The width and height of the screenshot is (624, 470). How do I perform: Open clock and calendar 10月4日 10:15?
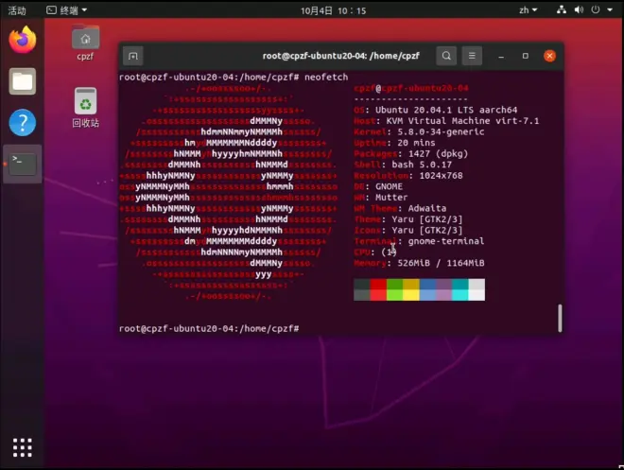[x=333, y=10]
